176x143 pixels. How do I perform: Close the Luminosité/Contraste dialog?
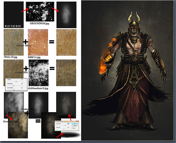pos(78,121)
